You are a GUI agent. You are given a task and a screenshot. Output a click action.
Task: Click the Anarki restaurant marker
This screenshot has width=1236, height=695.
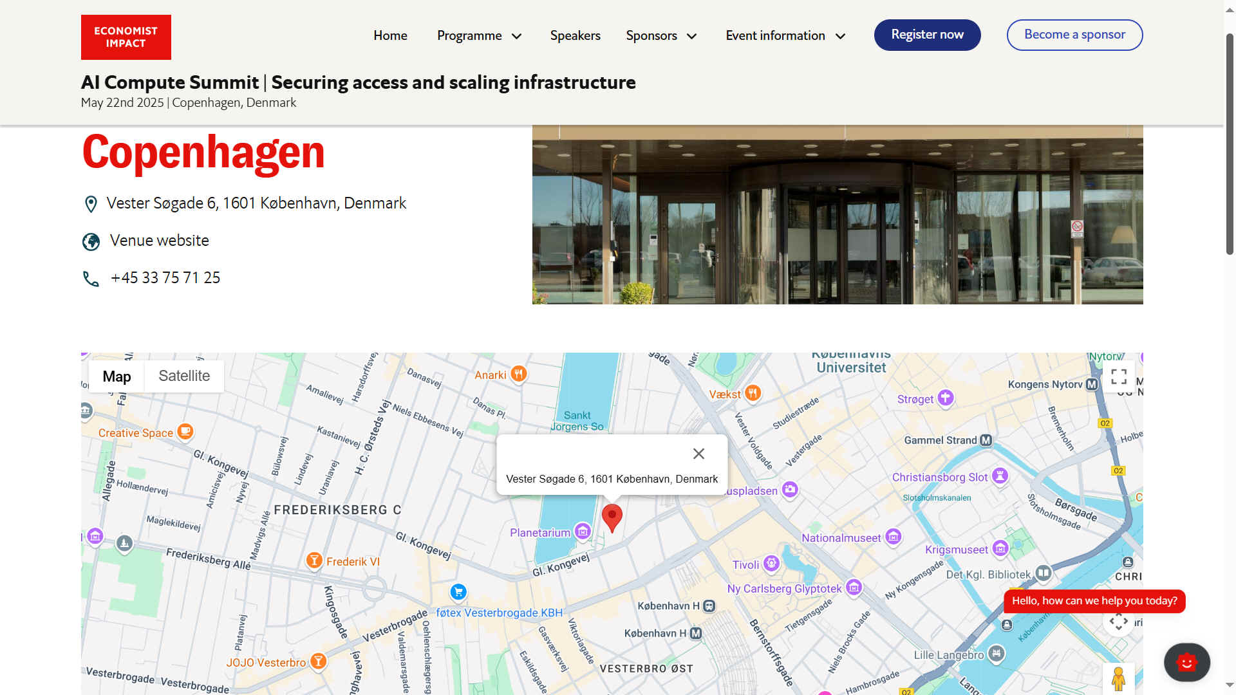click(518, 373)
